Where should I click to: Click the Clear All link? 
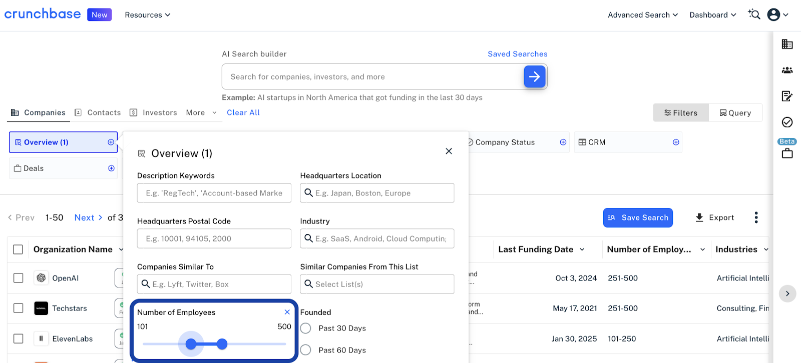[x=243, y=112]
